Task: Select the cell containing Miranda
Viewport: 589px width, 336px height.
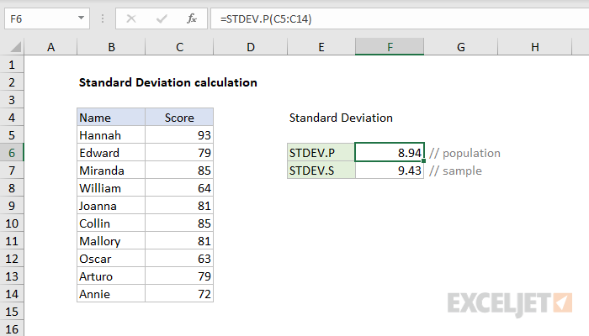Action: (x=111, y=171)
